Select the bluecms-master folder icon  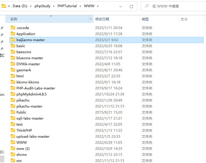click(x=13, y=58)
